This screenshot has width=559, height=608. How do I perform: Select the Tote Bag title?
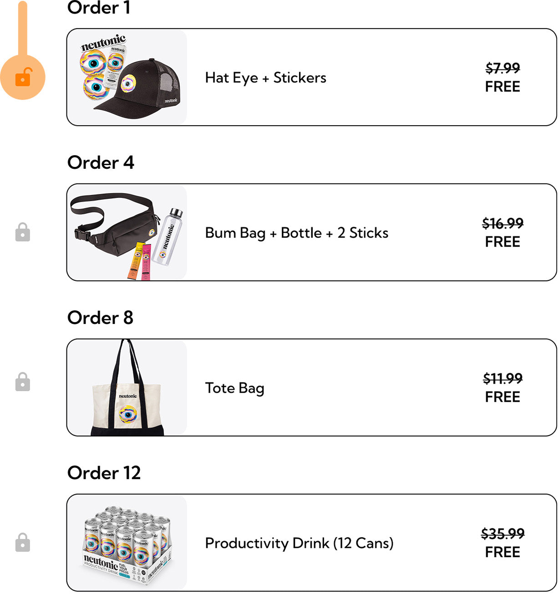tap(234, 388)
